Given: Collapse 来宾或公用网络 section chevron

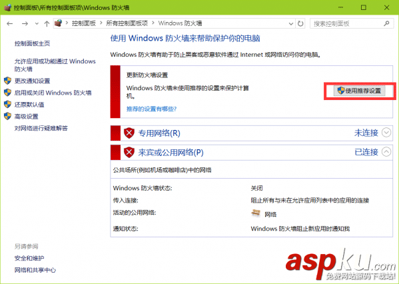Looking at the screenshot, I should (x=386, y=152).
